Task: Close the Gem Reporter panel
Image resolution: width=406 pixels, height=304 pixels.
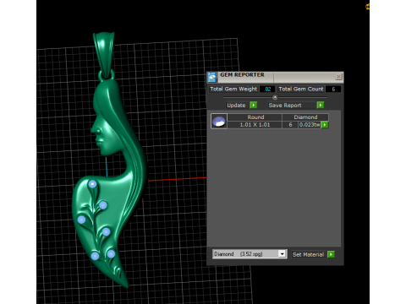Action: click(338, 77)
